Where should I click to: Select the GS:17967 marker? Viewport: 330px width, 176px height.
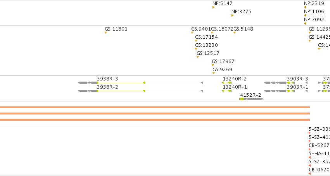(213, 65)
